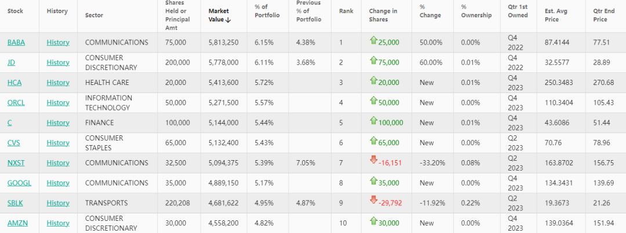Open the NXST stock link
The image size is (626, 233).
click(x=16, y=163)
